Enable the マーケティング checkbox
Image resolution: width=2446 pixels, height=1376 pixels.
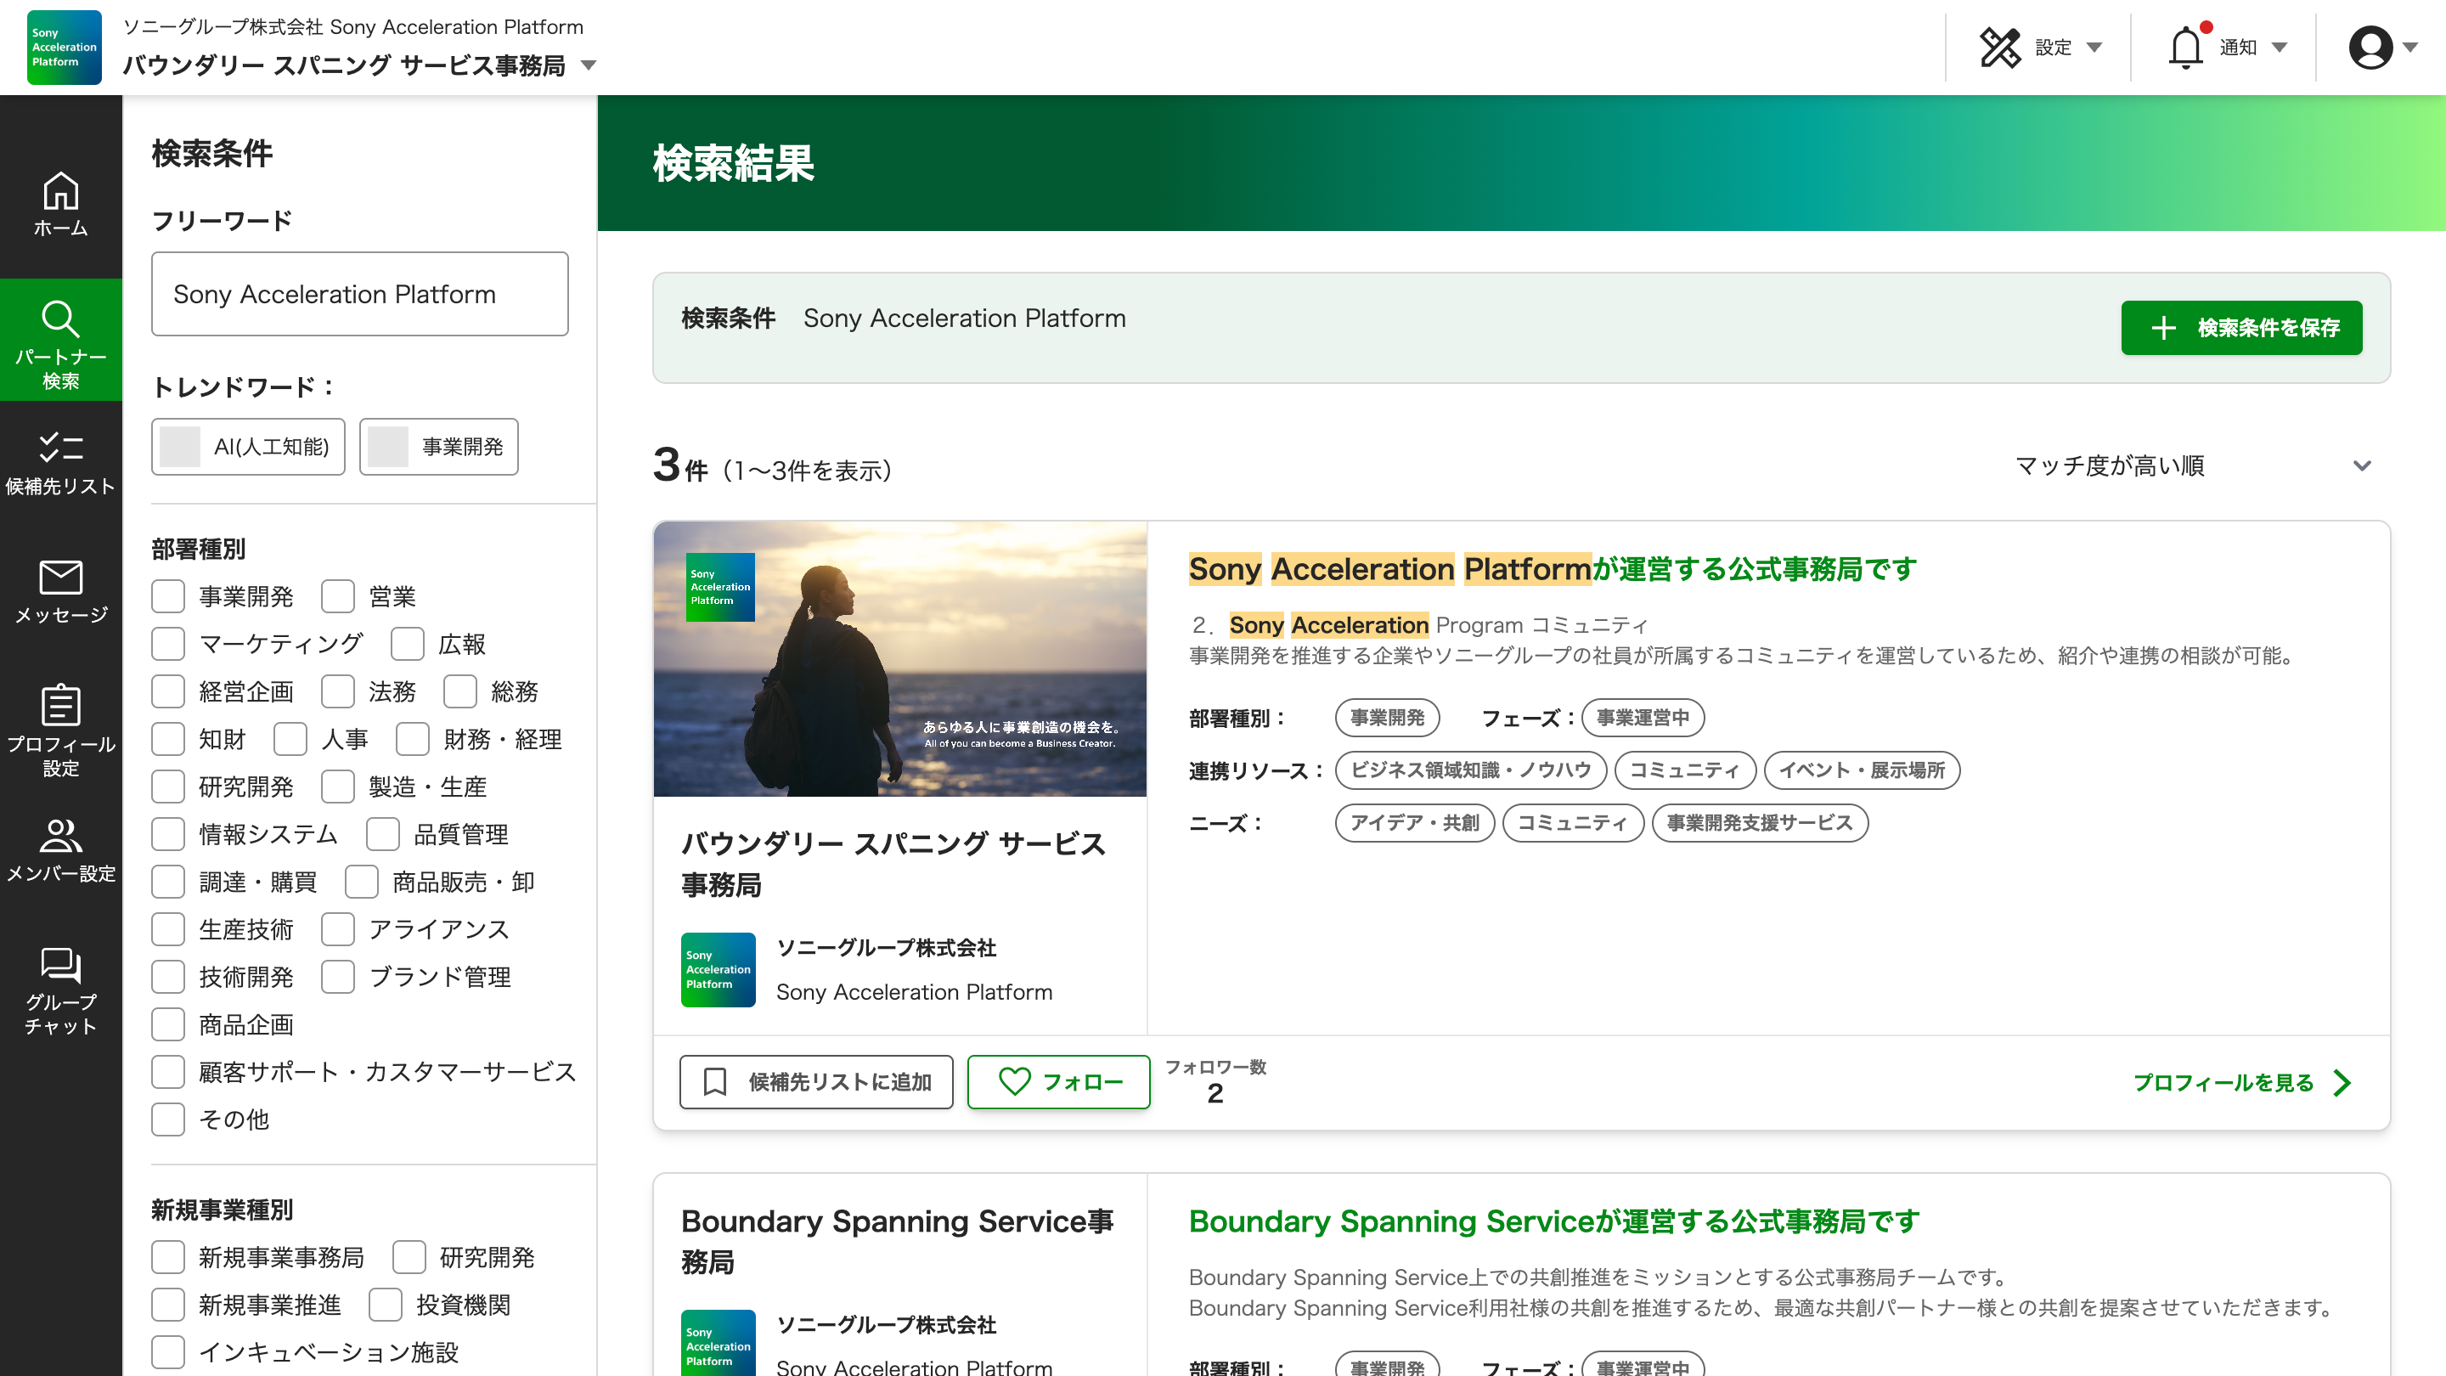(x=168, y=644)
